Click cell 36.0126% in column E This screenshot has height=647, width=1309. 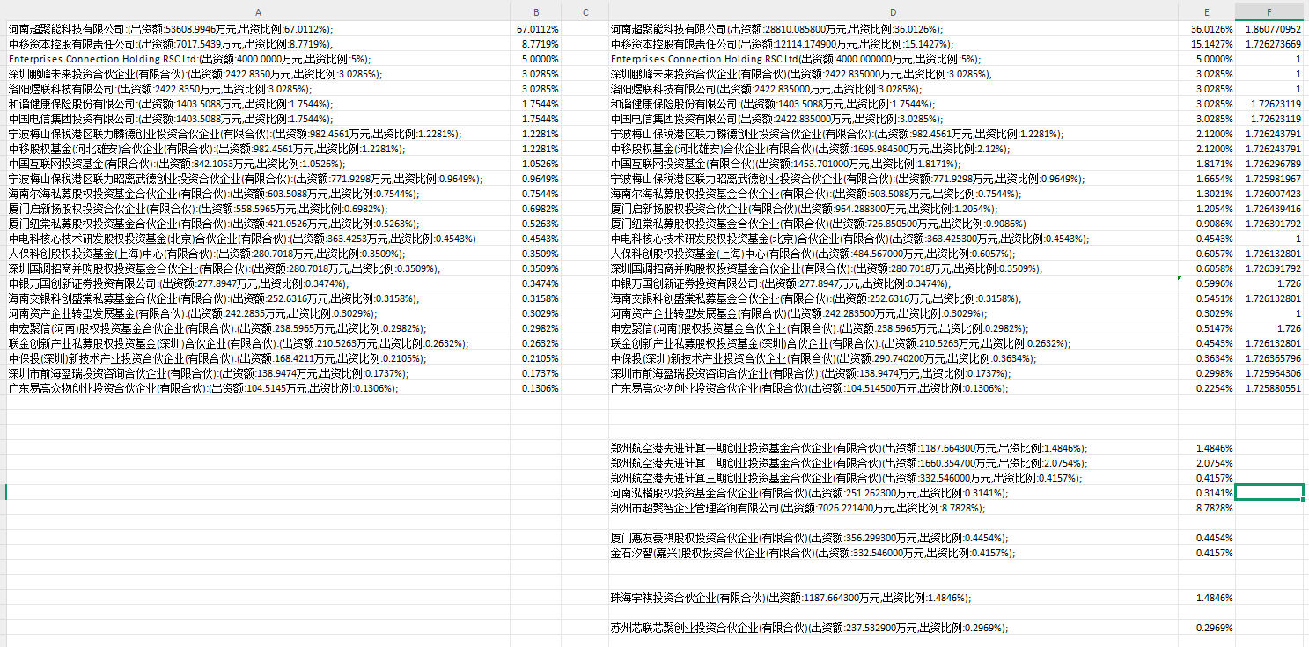tap(1206, 29)
